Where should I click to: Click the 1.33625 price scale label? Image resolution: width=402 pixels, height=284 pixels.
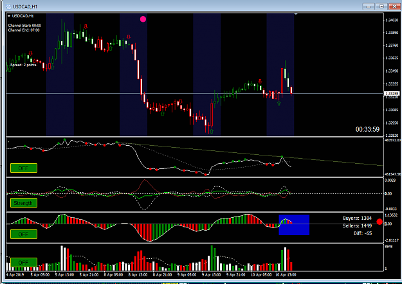tap(392, 58)
